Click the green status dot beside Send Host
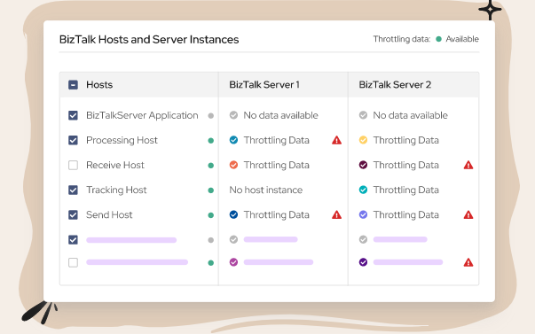 tap(211, 215)
